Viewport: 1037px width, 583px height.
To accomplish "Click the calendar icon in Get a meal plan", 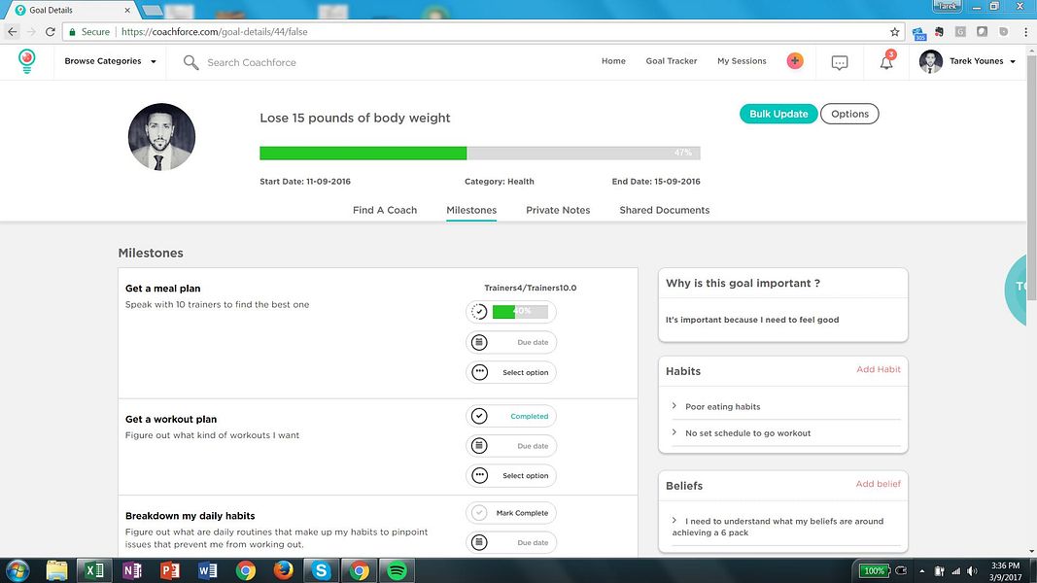I will click(x=479, y=342).
